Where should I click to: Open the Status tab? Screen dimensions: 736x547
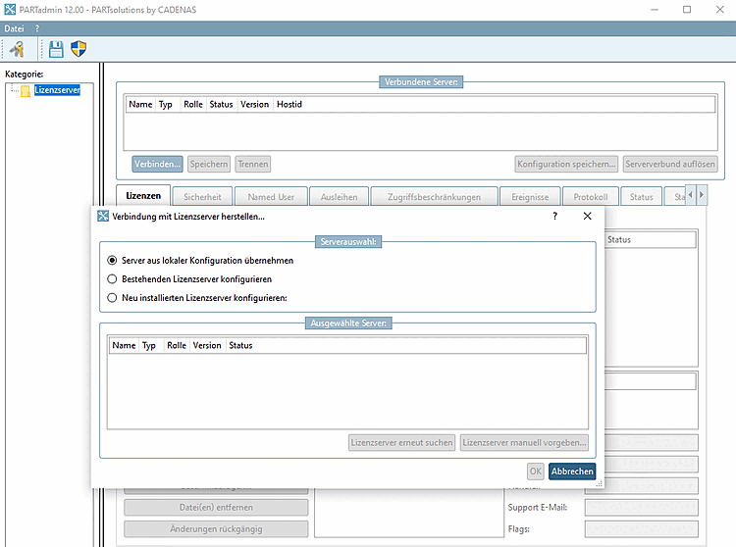(x=641, y=197)
